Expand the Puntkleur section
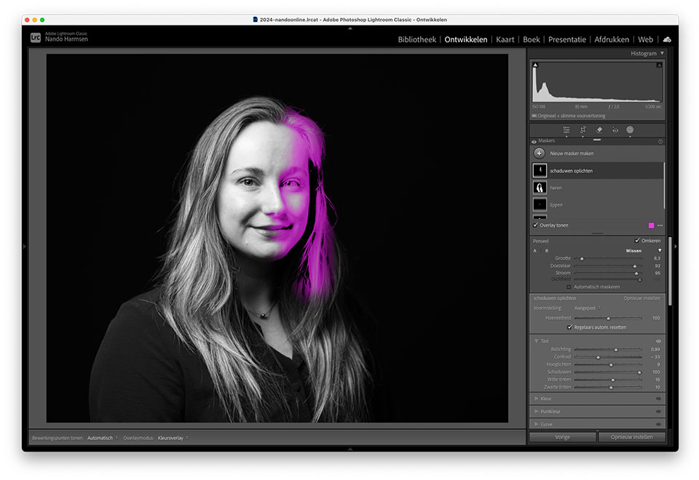 click(x=537, y=412)
